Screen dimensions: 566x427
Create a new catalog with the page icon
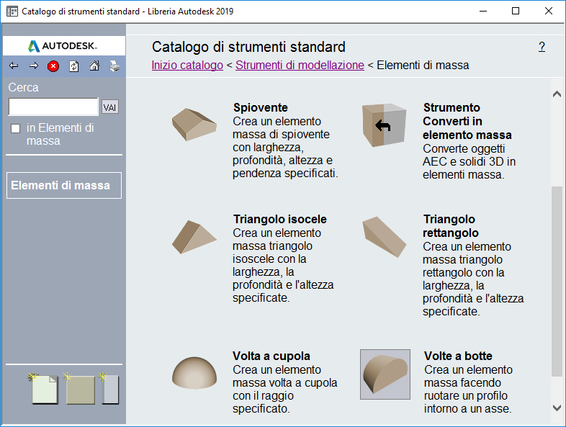point(43,388)
